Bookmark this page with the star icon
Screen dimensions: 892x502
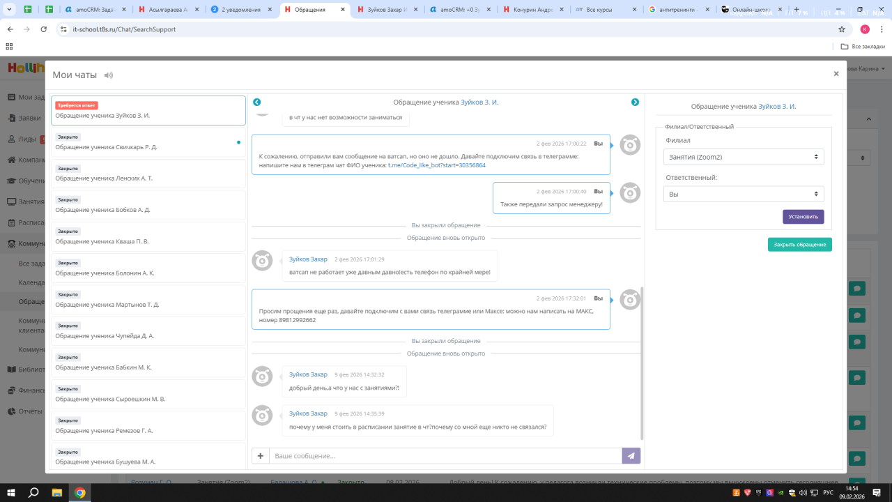point(841,29)
